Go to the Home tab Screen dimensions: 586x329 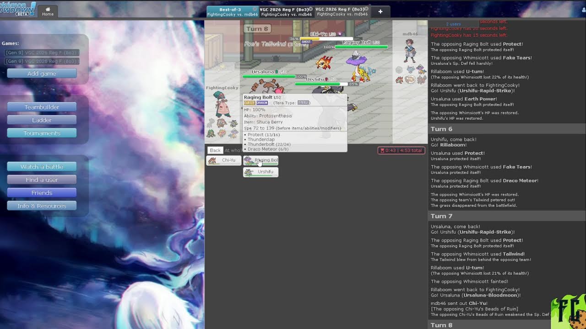point(48,11)
